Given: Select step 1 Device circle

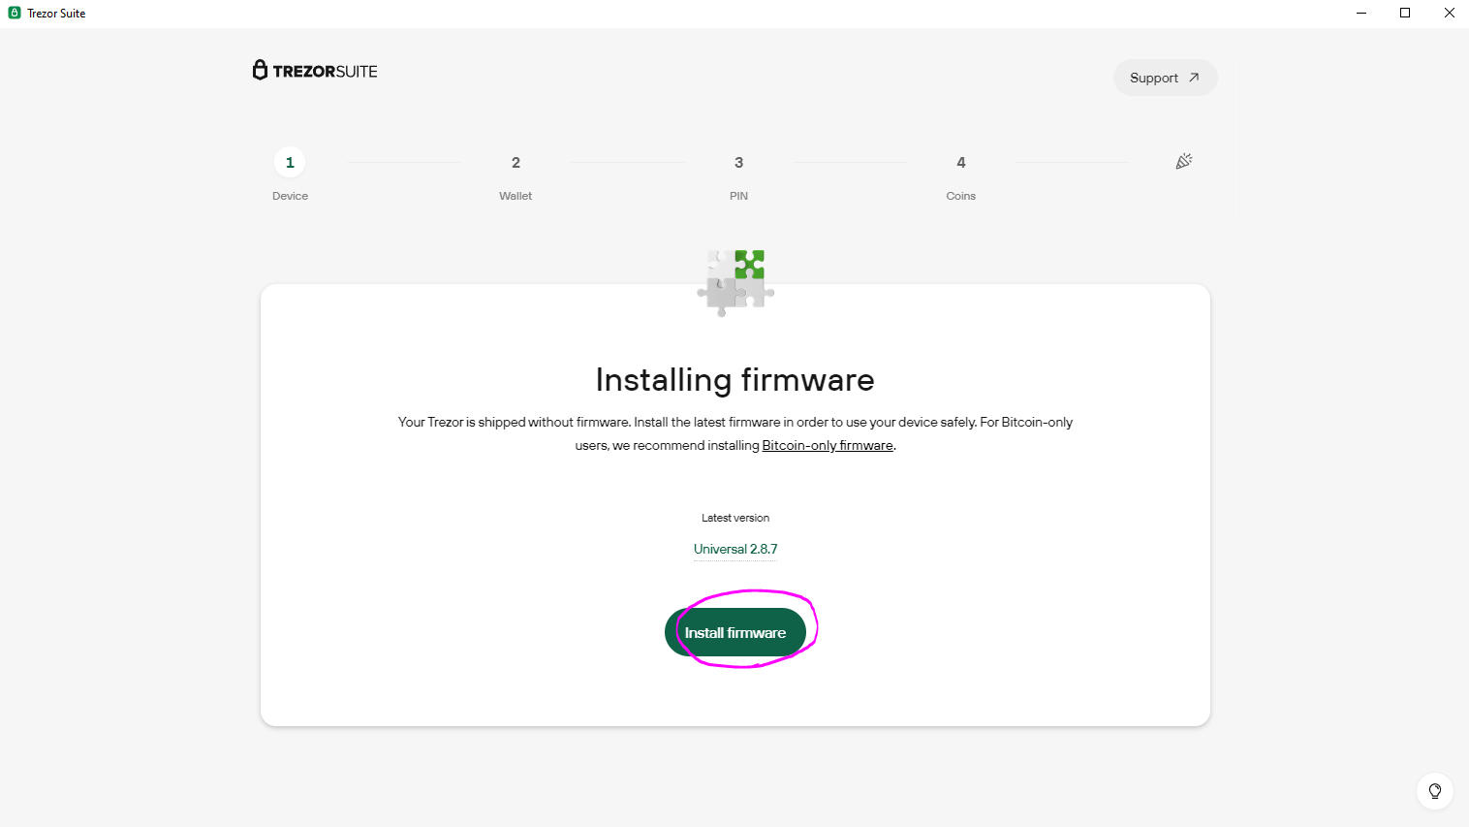Looking at the screenshot, I should [x=290, y=162].
